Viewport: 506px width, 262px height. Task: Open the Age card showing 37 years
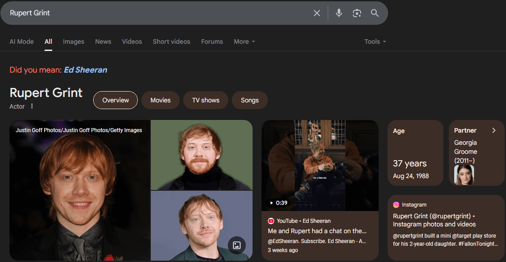416,153
